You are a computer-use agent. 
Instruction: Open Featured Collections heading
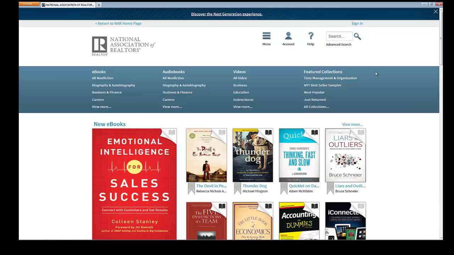pyautogui.click(x=323, y=72)
